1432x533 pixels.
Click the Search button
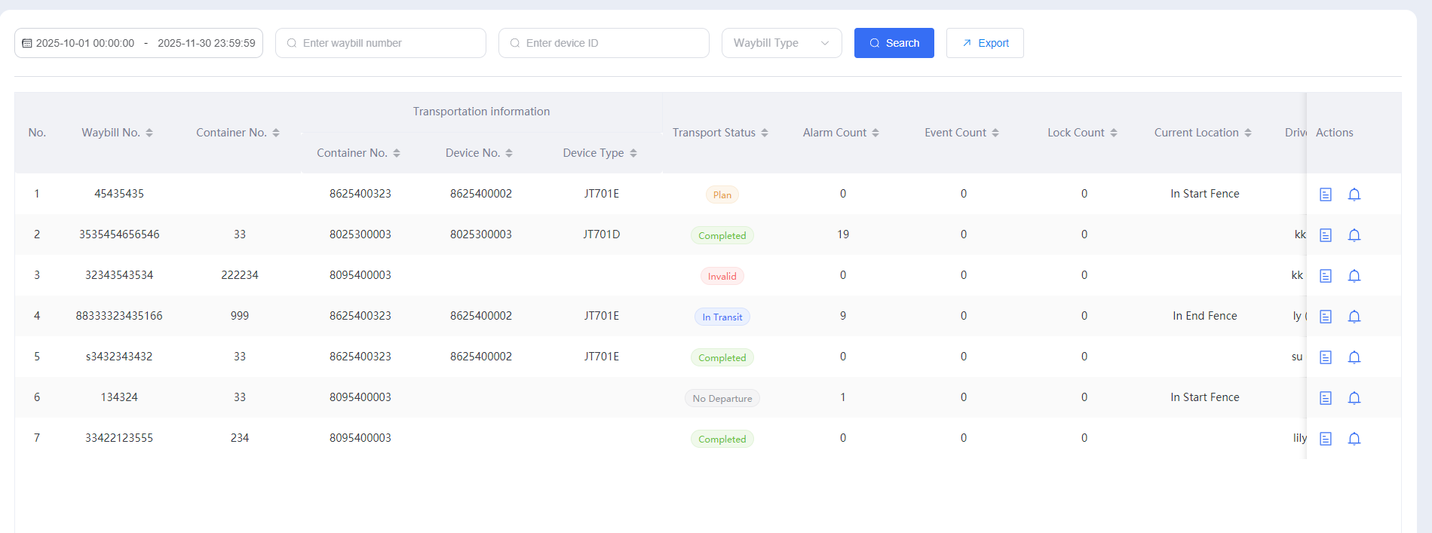[x=894, y=43]
